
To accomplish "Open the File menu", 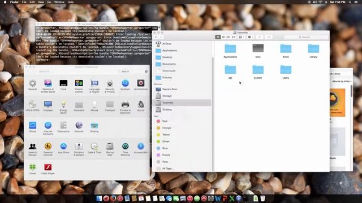I will 24,2.
